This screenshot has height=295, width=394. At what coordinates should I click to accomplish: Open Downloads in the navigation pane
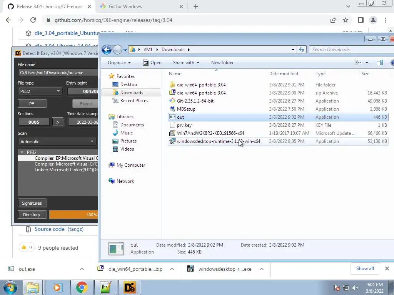(132, 92)
